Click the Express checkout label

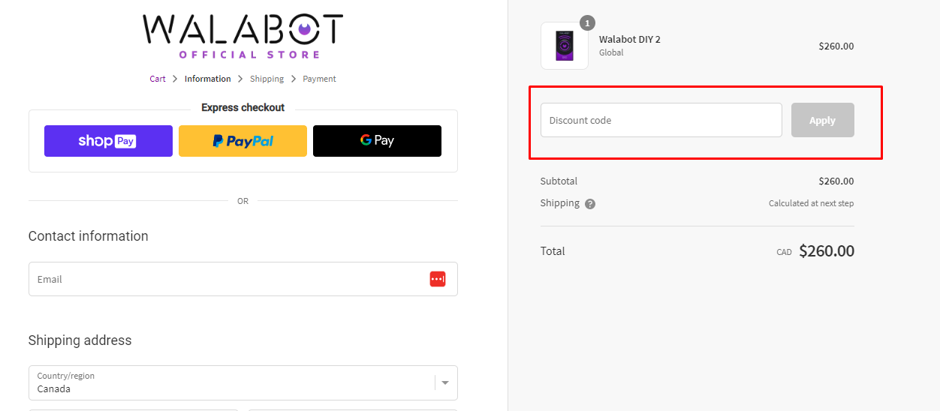coord(243,107)
